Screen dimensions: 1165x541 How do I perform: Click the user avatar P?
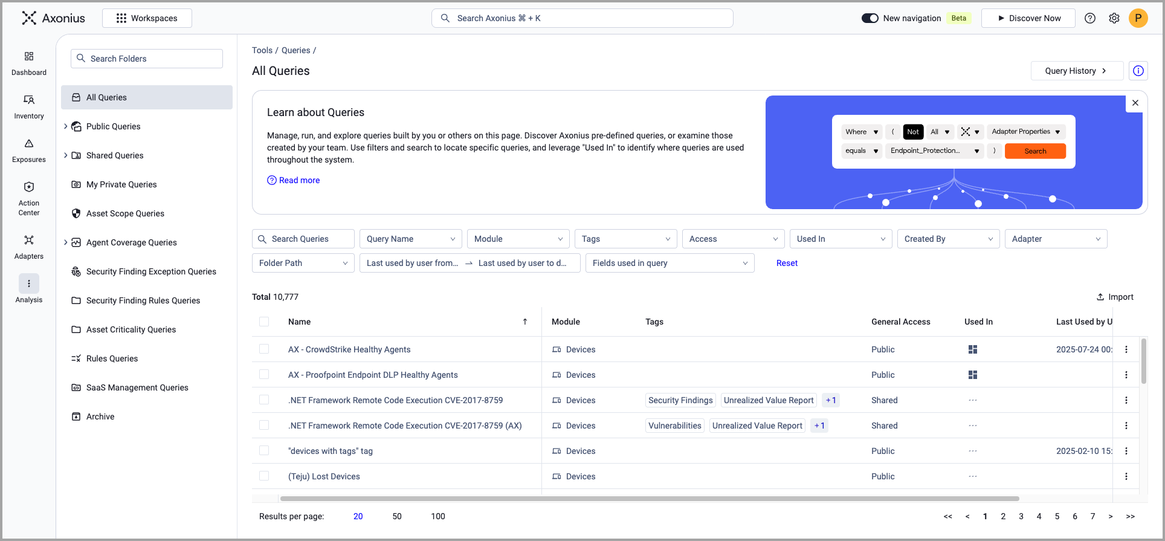(1138, 18)
